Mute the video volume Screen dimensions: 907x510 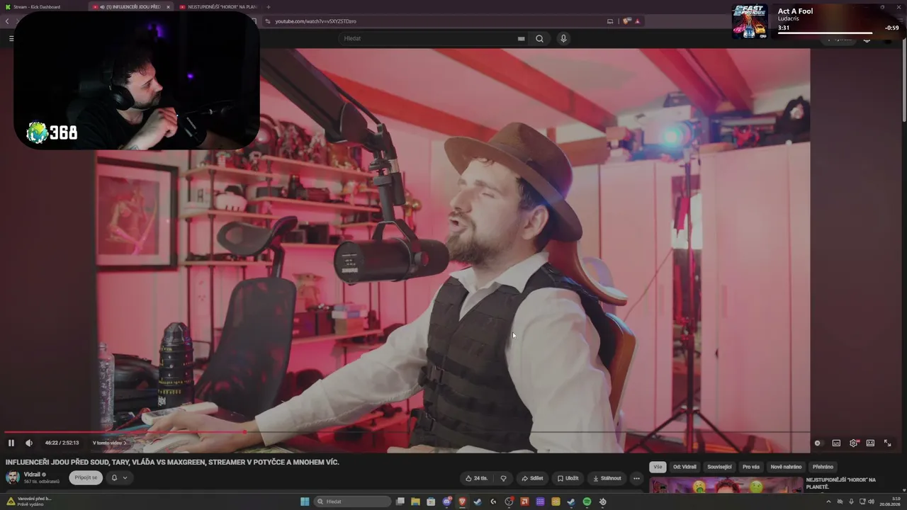point(29,443)
